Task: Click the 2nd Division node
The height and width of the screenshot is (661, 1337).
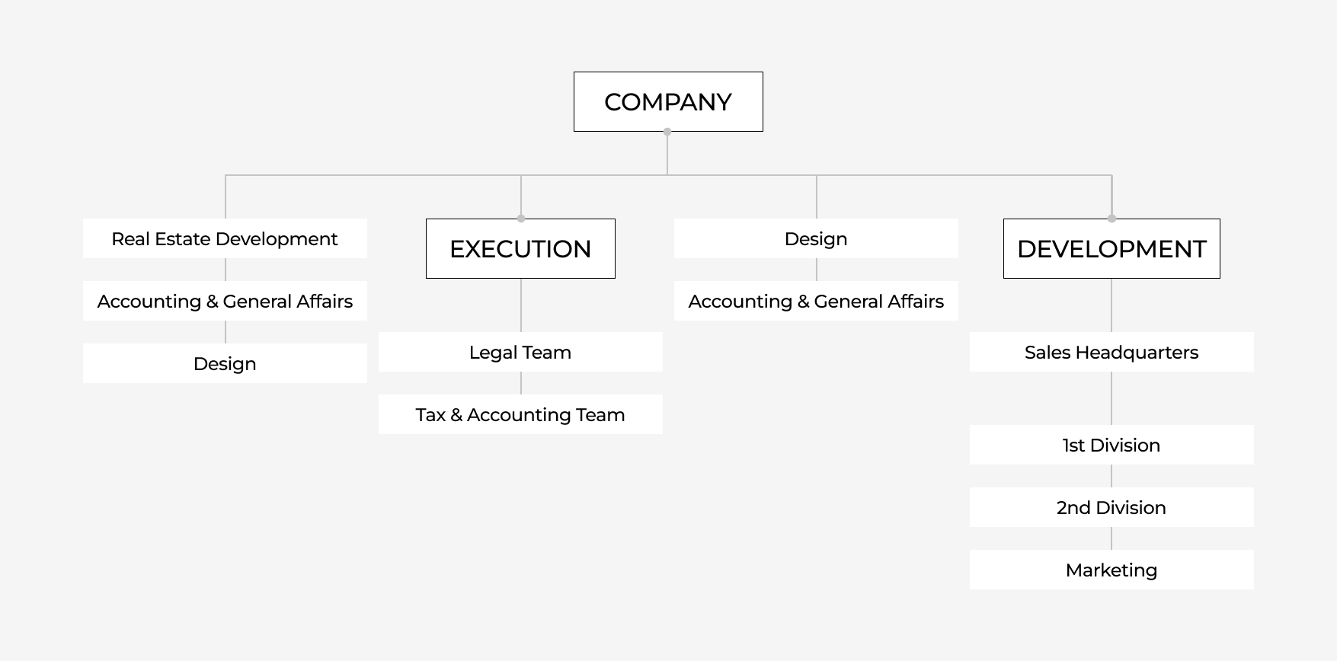Action: pyautogui.click(x=1112, y=508)
